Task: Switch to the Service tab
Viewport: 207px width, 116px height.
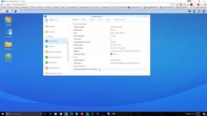Action: (x=101, y=19)
